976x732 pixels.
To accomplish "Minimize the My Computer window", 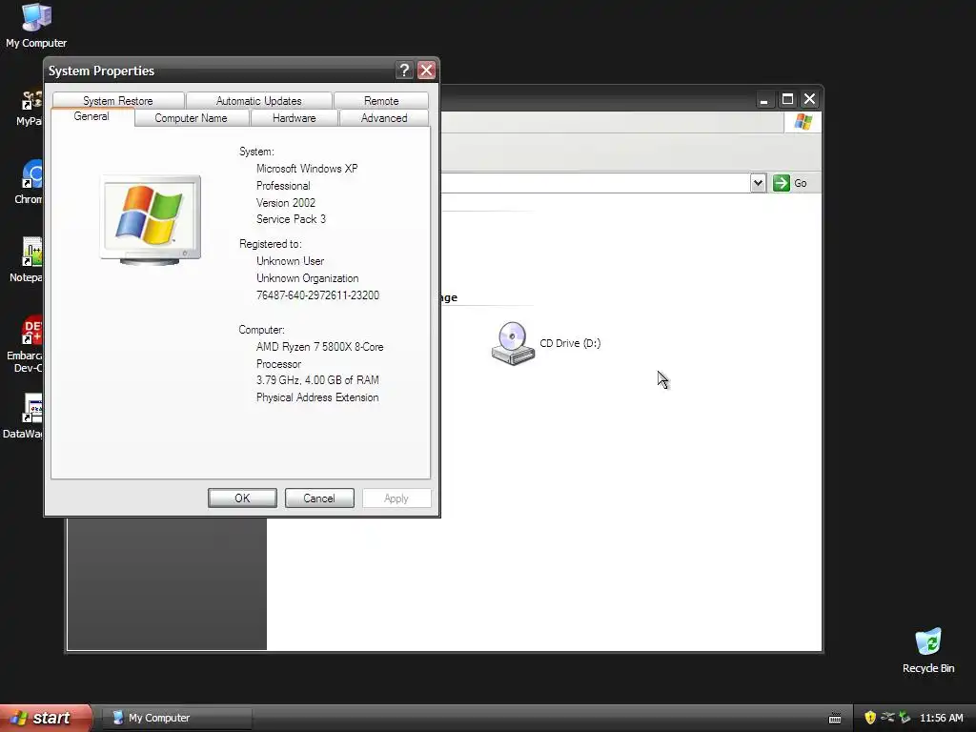I will 763,99.
